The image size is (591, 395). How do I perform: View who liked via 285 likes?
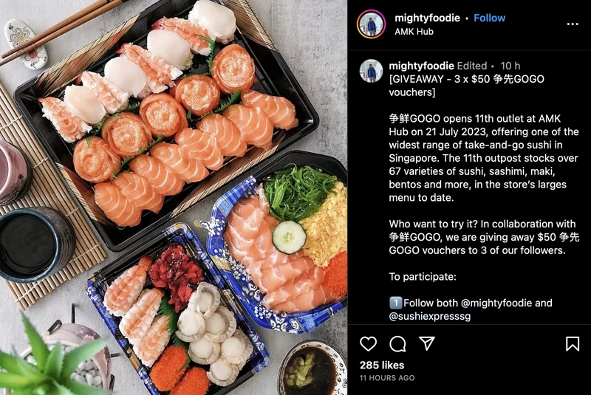382,365
